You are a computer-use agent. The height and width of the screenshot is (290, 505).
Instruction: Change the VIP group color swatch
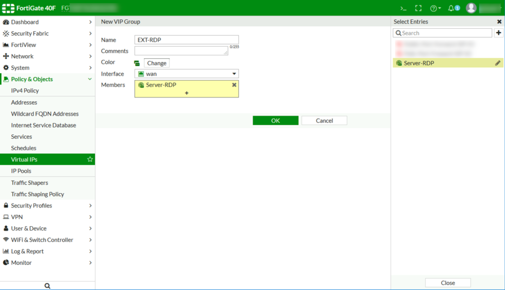156,63
